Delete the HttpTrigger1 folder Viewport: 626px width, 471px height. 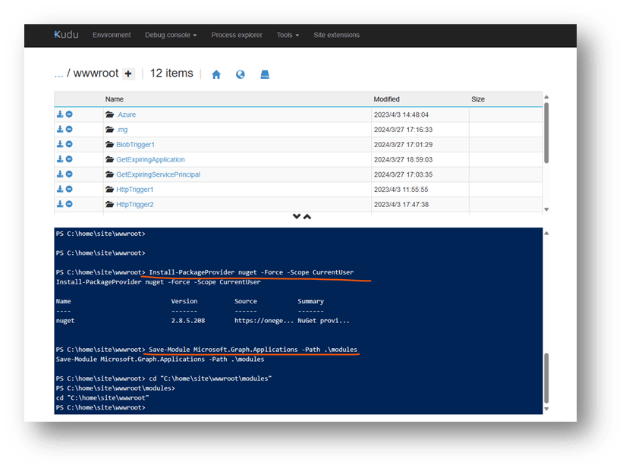pyautogui.click(x=69, y=189)
